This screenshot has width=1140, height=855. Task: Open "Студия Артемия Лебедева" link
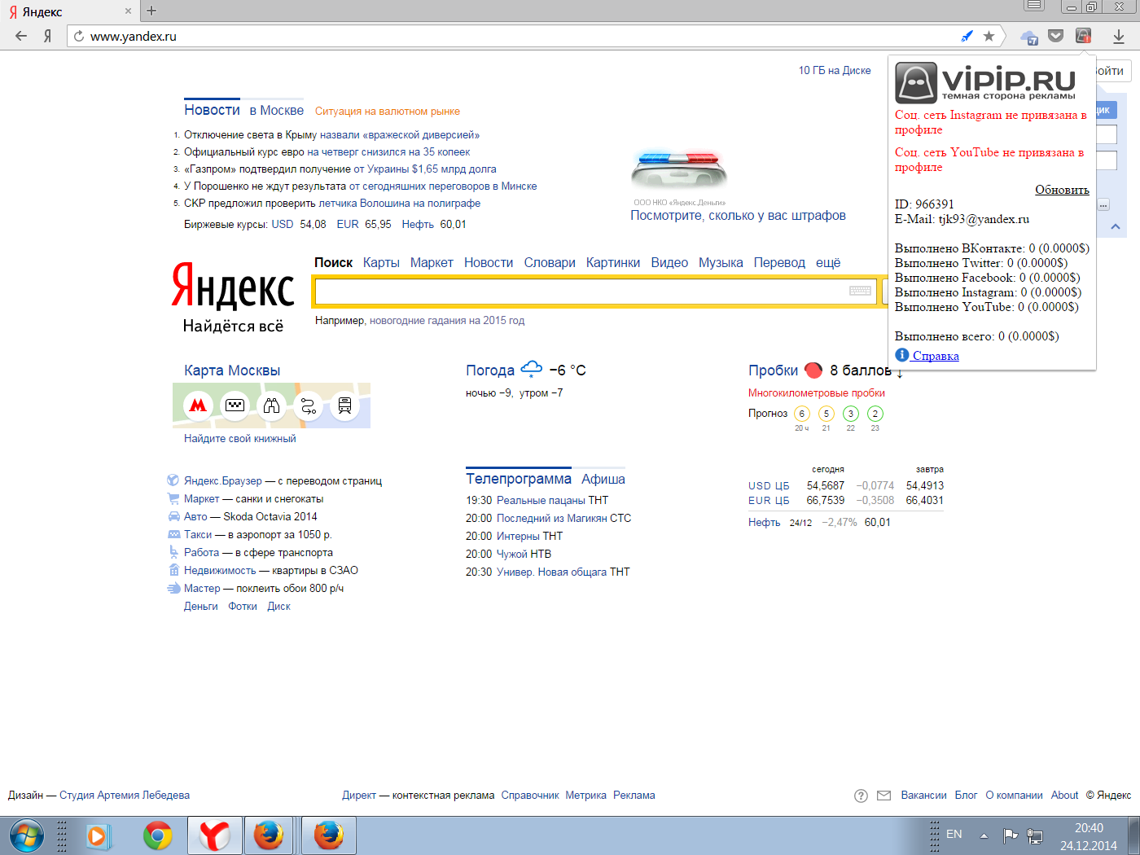click(125, 796)
